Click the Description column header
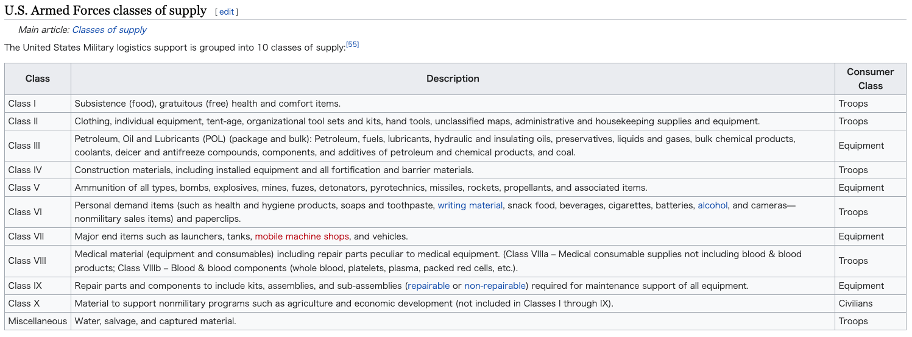Screen dimensions: 912x337 tap(453, 79)
